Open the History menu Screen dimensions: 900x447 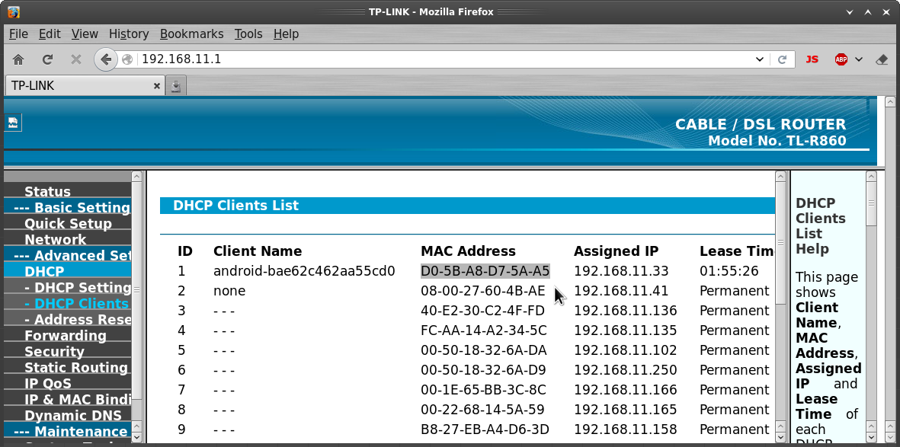[x=129, y=34]
